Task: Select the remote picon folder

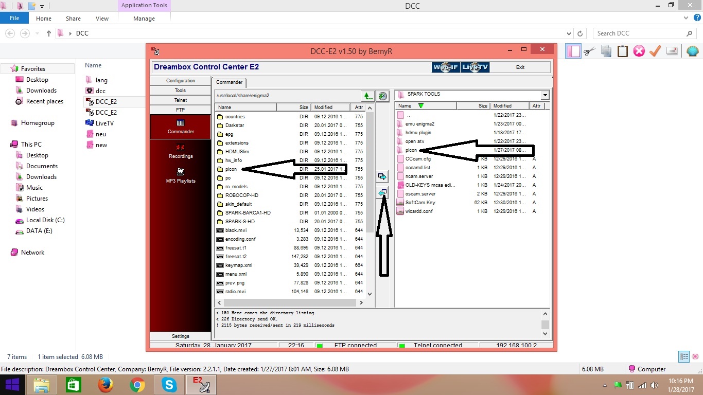Action: tap(231, 169)
